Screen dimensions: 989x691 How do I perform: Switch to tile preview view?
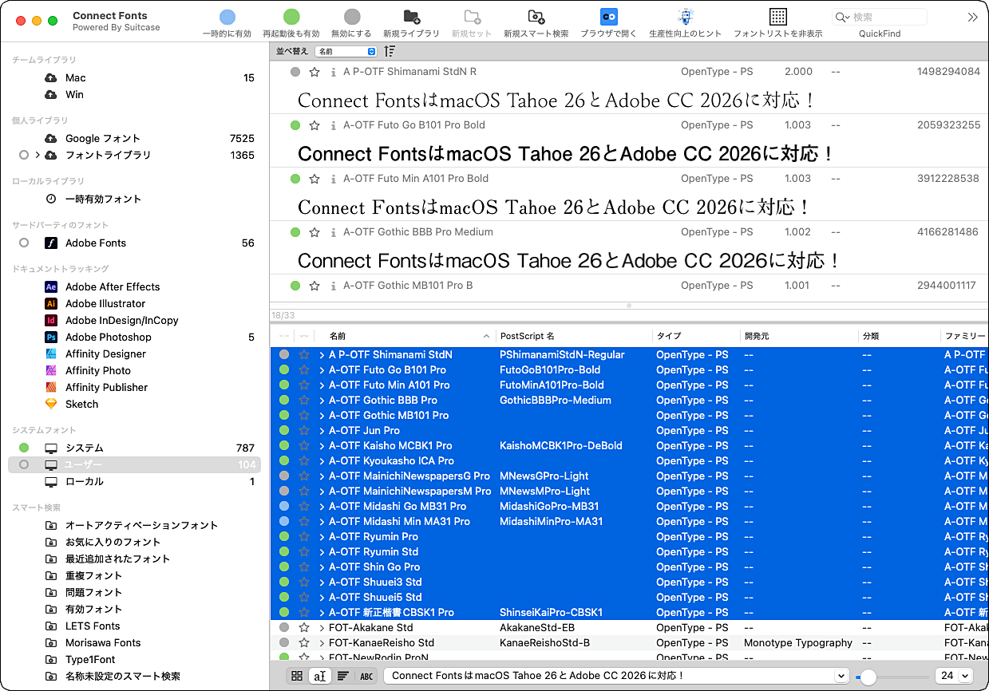[x=297, y=676]
